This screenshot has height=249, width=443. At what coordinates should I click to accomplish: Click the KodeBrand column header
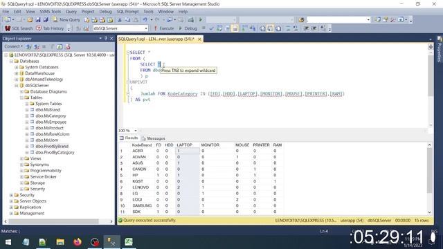point(142,145)
